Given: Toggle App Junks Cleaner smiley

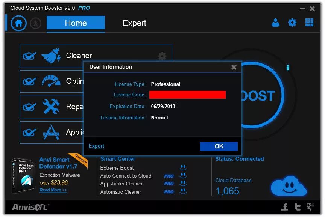Looking at the screenshot, I should click(183, 183).
